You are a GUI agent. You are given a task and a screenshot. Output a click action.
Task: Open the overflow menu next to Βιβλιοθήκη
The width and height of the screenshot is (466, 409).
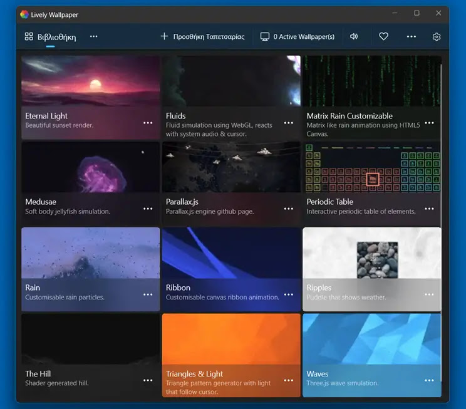pos(93,36)
